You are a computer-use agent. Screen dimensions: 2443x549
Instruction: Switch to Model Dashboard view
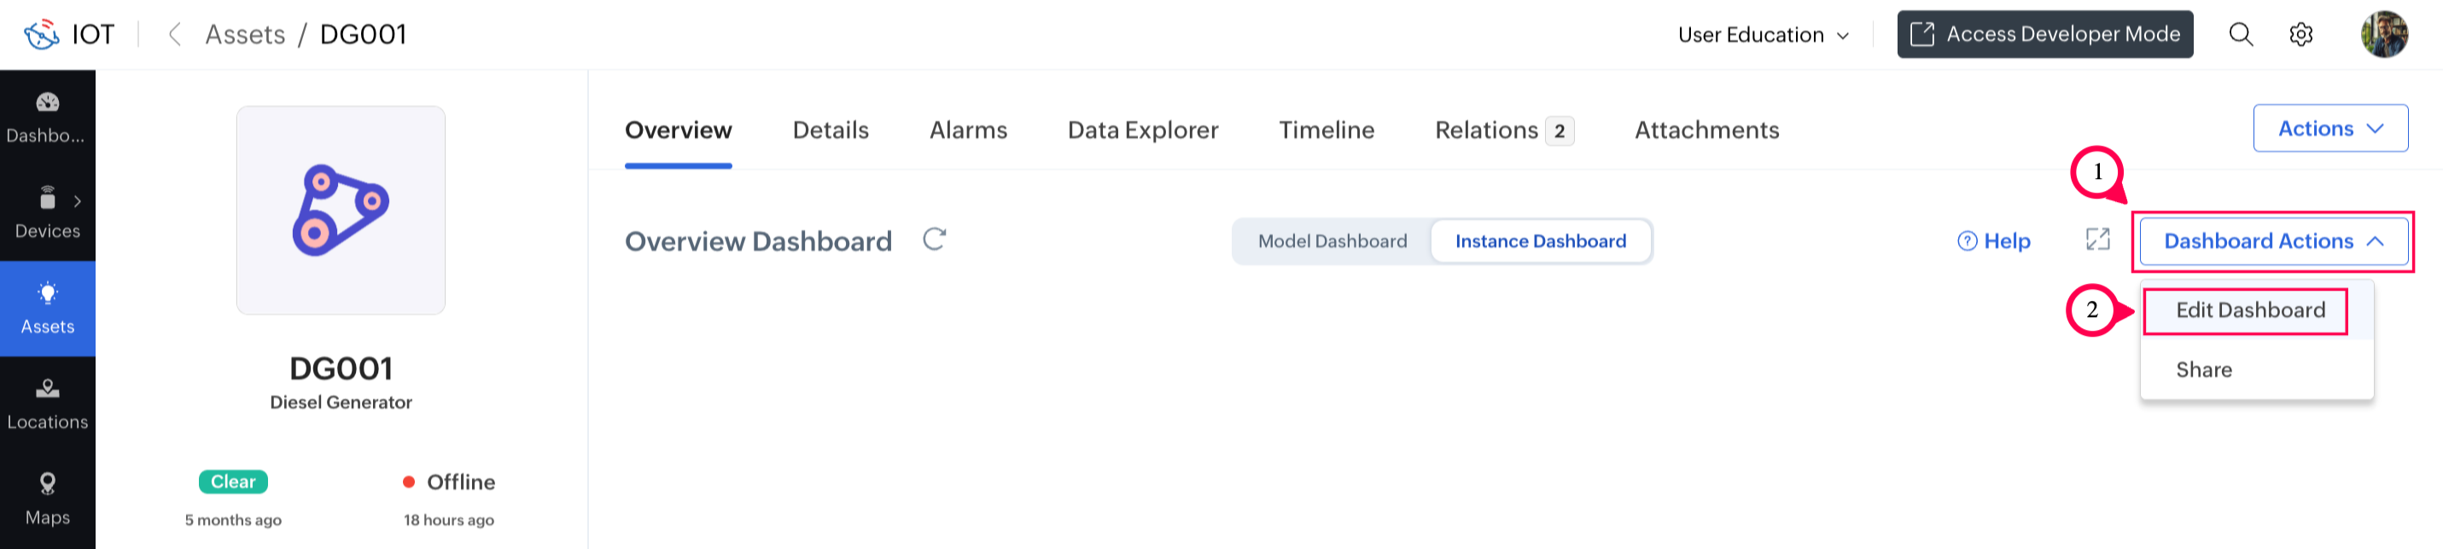1332,241
